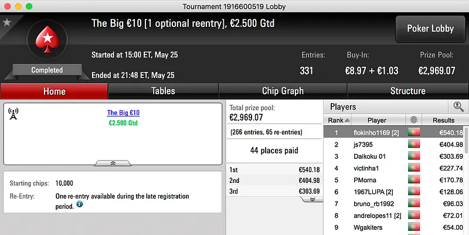The height and width of the screenshot is (235, 469).
Task: Open the Structure tab
Action: [407, 91]
